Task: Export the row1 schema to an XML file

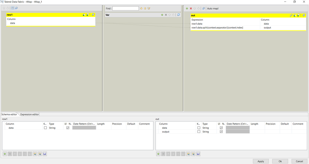Action: pos(40,154)
